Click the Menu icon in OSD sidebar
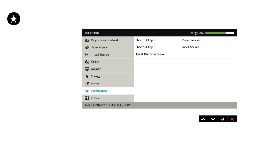265x167 pixels. 87,84
